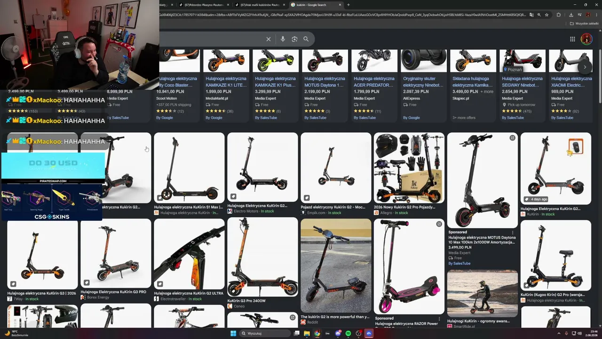The width and height of the screenshot is (602, 339).
Task: Open the sponsored MOTUS Daytona 10 Max image
Action: (483, 180)
